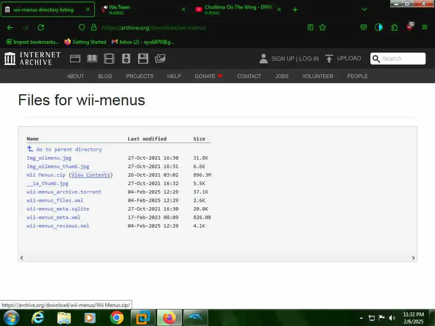Close the Chollima On The Wing tab
Image resolution: width=435 pixels, height=326 pixels.
279,9
